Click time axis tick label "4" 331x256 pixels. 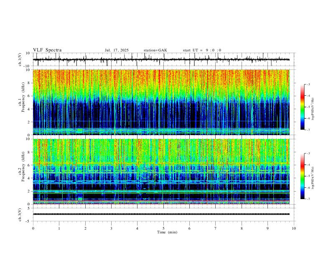tap(137, 228)
